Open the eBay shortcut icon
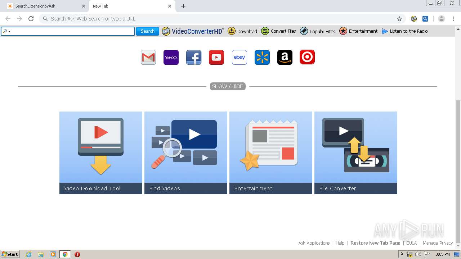 pyautogui.click(x=240, y=57)
